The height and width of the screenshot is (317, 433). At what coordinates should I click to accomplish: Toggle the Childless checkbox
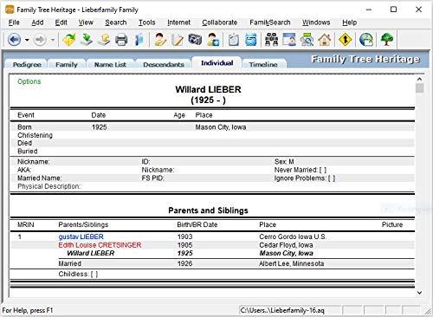pyautogui.click(x=94, y=274)
